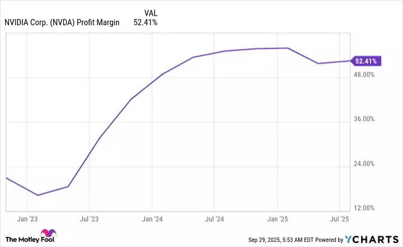Click the 48.00% y-axis label

point(369,74)
